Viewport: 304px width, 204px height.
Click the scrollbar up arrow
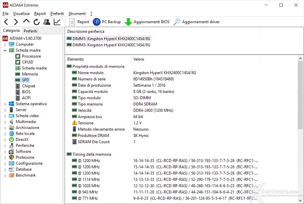pyautogui.click(x=300, y=58)
